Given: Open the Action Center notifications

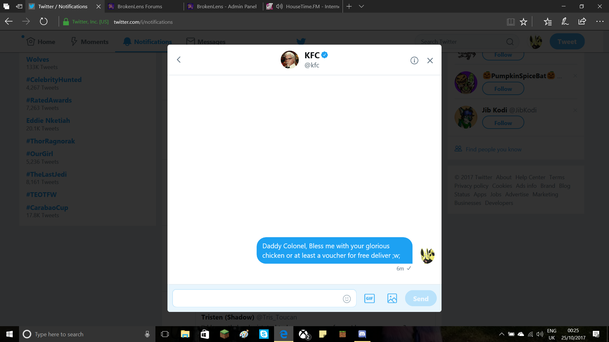Looking at the screenshot, I should (596, 334).
